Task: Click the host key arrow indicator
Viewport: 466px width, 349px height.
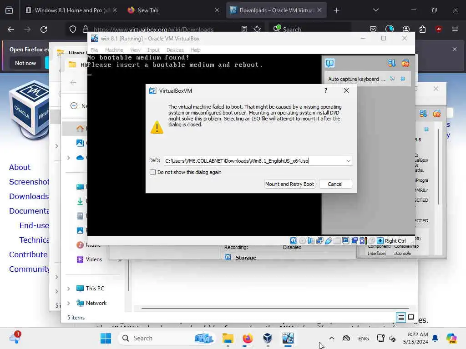Action: (x=380, y=241)
